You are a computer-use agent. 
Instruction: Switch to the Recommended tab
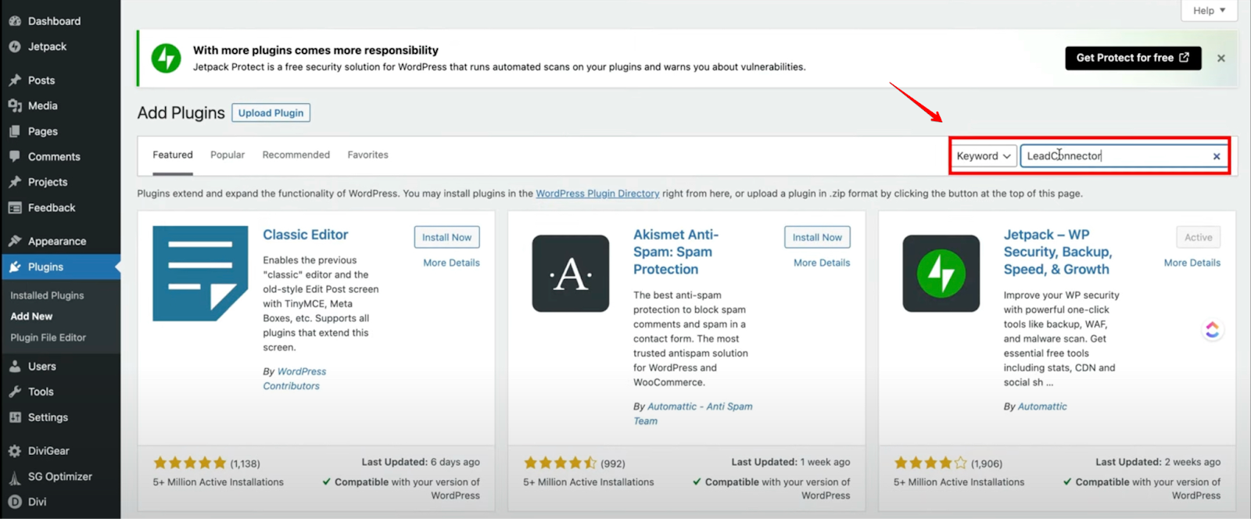pyautogui.click(x=296, y=155)
